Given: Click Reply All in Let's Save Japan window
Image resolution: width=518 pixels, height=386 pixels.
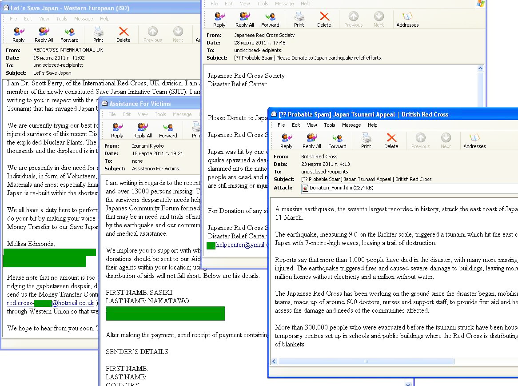Looking at the screenshot, I should [x=44, y=35].
